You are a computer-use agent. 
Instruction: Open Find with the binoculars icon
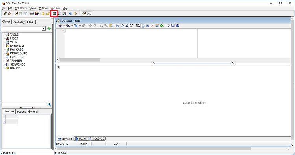coord(117,26)
